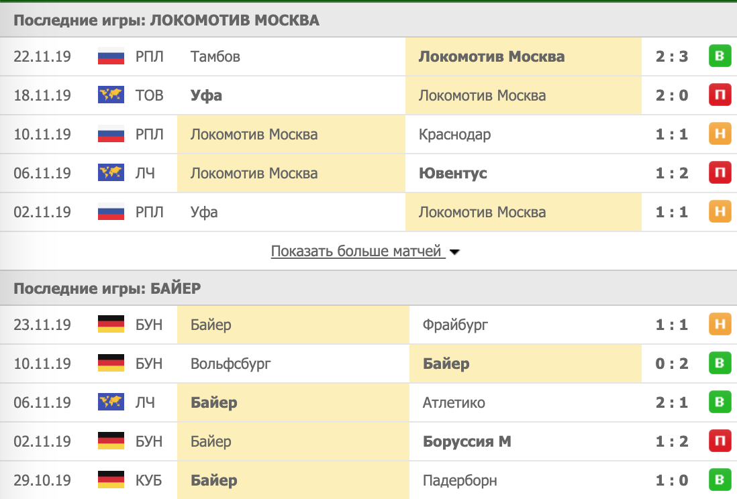The width and height of the screenshot is (737, 499).
Task: Select Падерборн team name
Action: point(460,481)
